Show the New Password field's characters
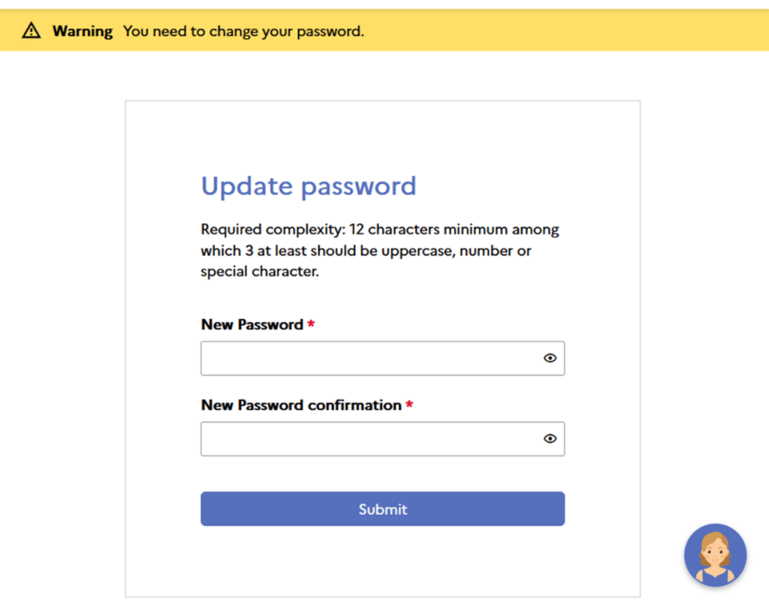 pos(550,359)
